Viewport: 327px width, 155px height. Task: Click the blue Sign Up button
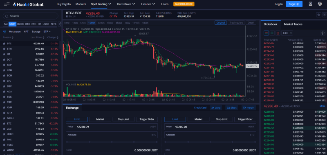294,4
